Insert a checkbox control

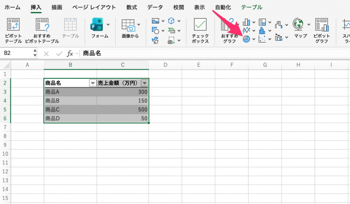coord(200,26)
